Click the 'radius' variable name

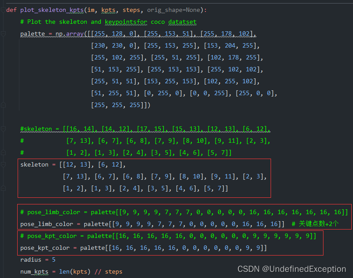tap(30, 260)
